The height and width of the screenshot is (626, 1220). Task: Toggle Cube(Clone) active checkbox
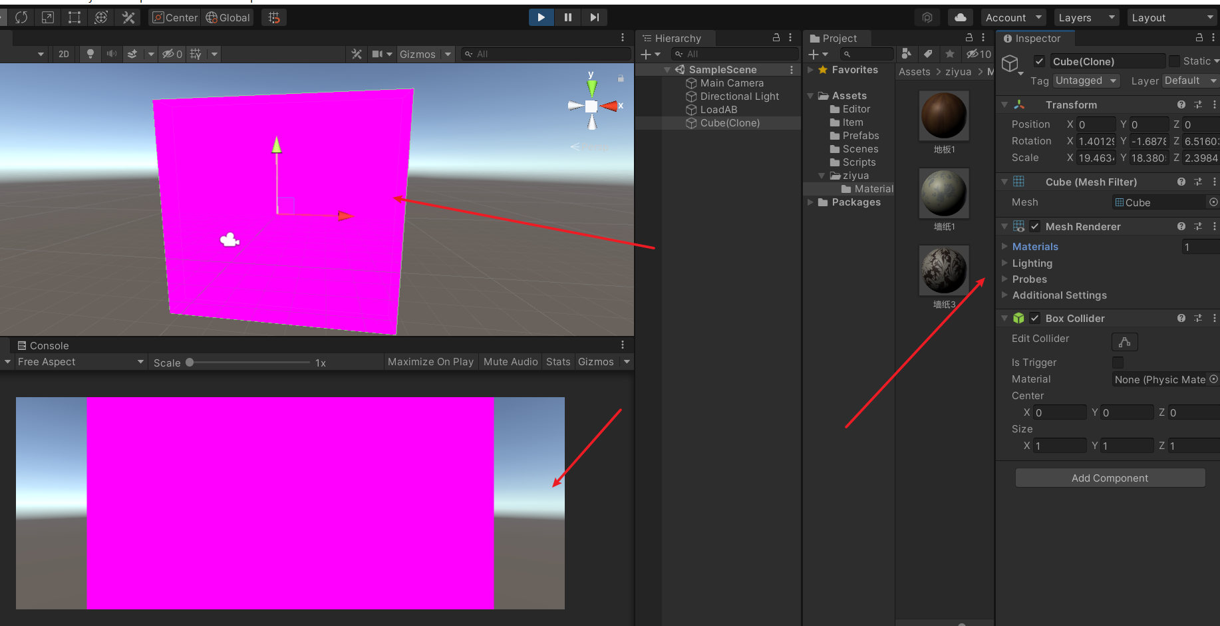[1039, 61]
